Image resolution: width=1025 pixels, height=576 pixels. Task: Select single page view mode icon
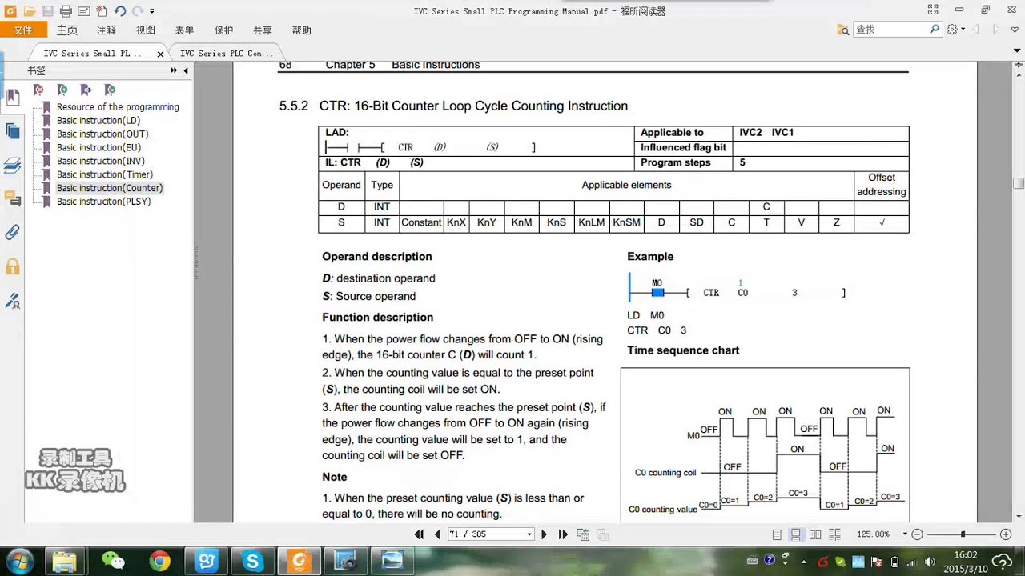[x=777, y=534]
